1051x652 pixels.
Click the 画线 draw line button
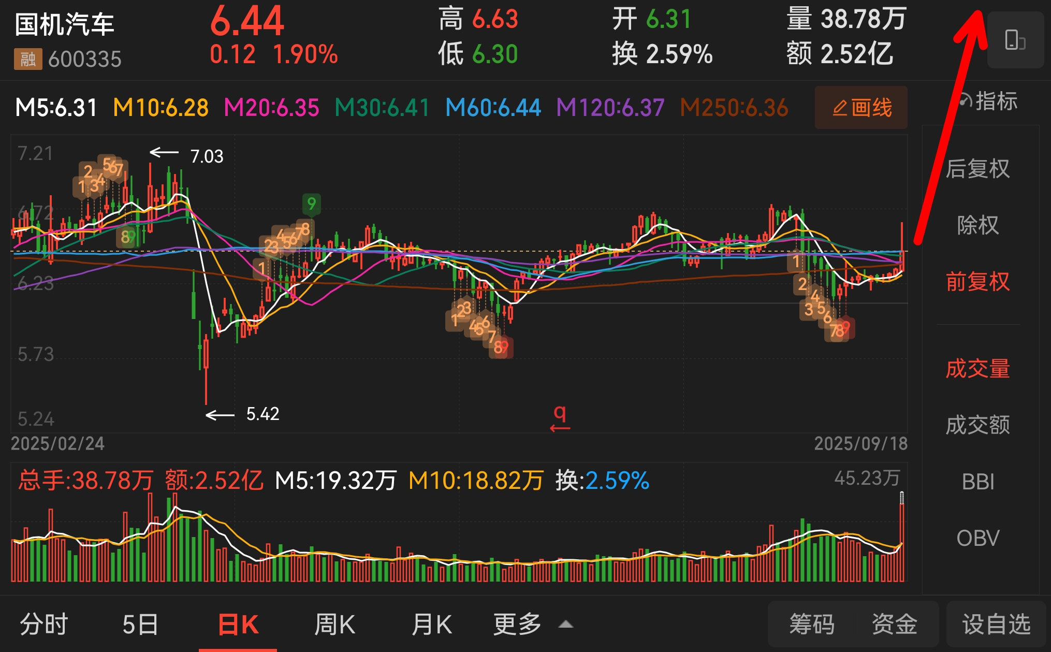[861, 108]
